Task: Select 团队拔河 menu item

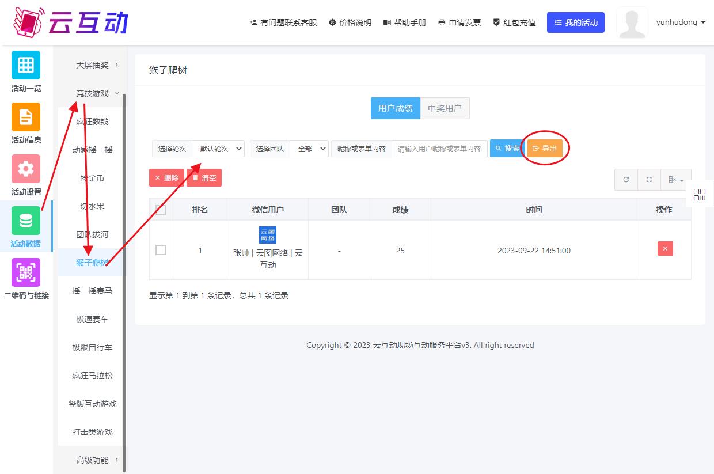Action: [92, 234]
